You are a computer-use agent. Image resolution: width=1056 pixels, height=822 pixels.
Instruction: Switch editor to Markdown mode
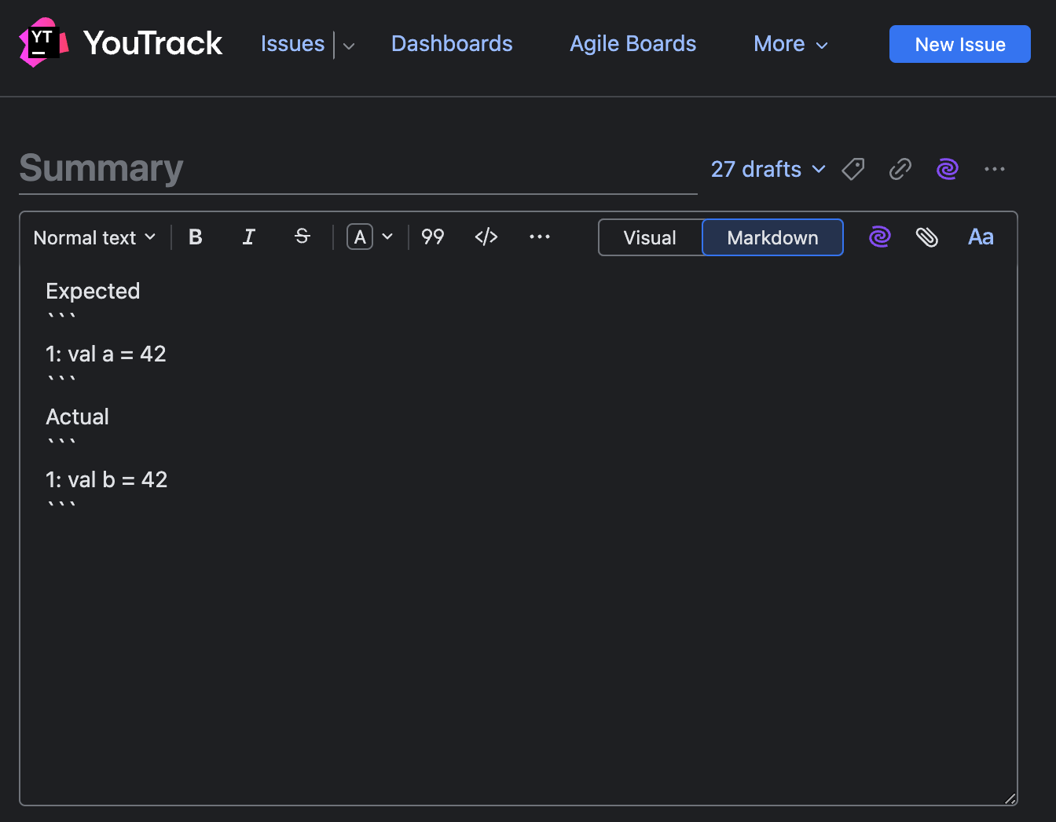click(x=772, y=237)
